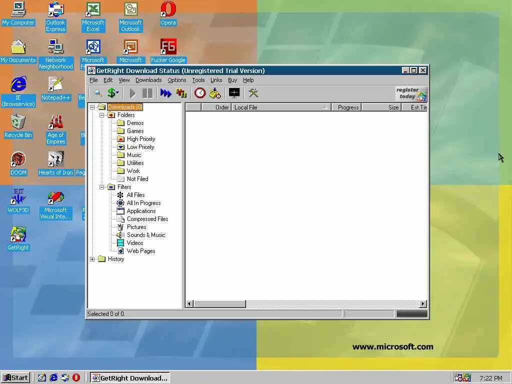Open the Options menu

point(177,80)
